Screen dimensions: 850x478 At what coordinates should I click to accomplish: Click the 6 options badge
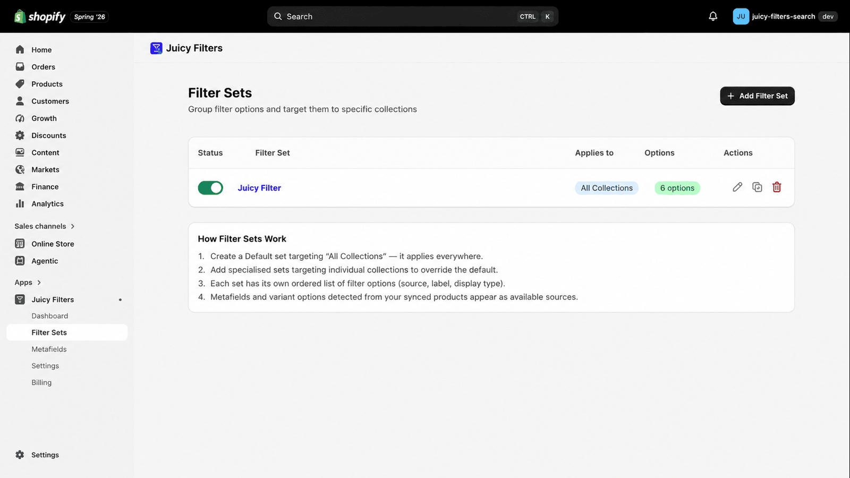click(x=677, y=188)
